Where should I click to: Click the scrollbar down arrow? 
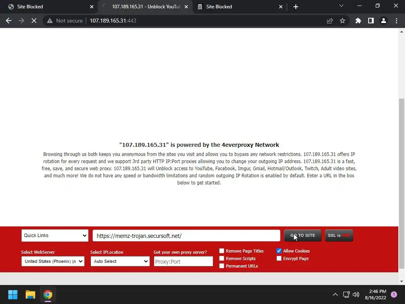401,281
